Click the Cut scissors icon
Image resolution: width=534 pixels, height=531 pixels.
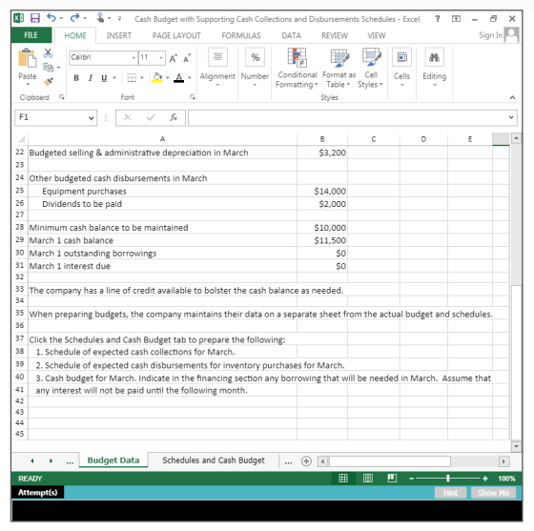(x=48, y=53)
